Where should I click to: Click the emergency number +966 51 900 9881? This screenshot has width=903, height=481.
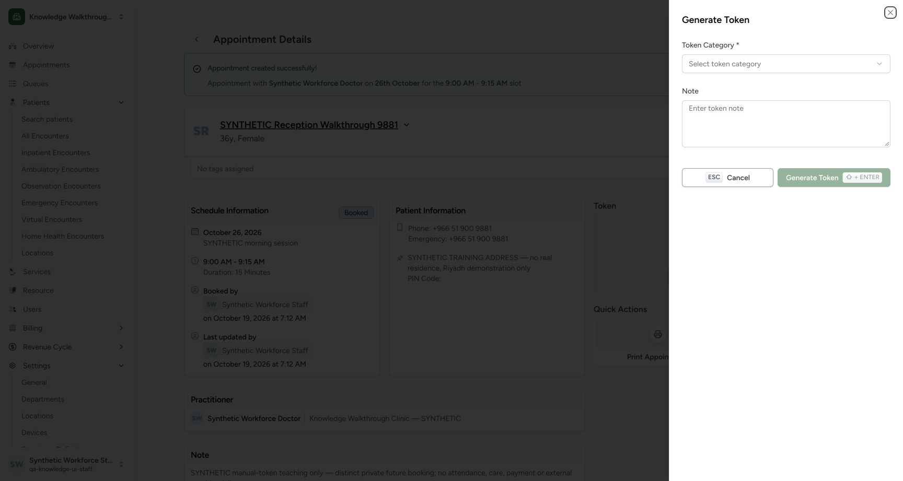coord(478,239)
